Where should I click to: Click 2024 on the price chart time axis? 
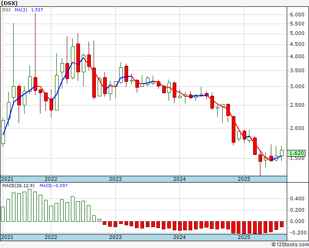pyautogui.click(x=179, y=179)
